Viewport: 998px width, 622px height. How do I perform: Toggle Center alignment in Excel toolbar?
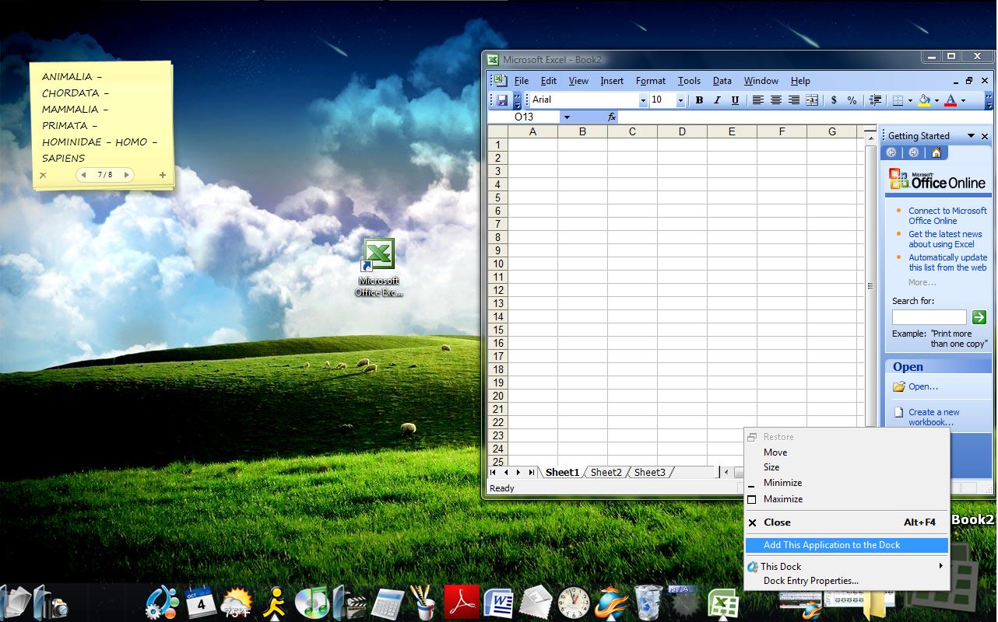775,100
